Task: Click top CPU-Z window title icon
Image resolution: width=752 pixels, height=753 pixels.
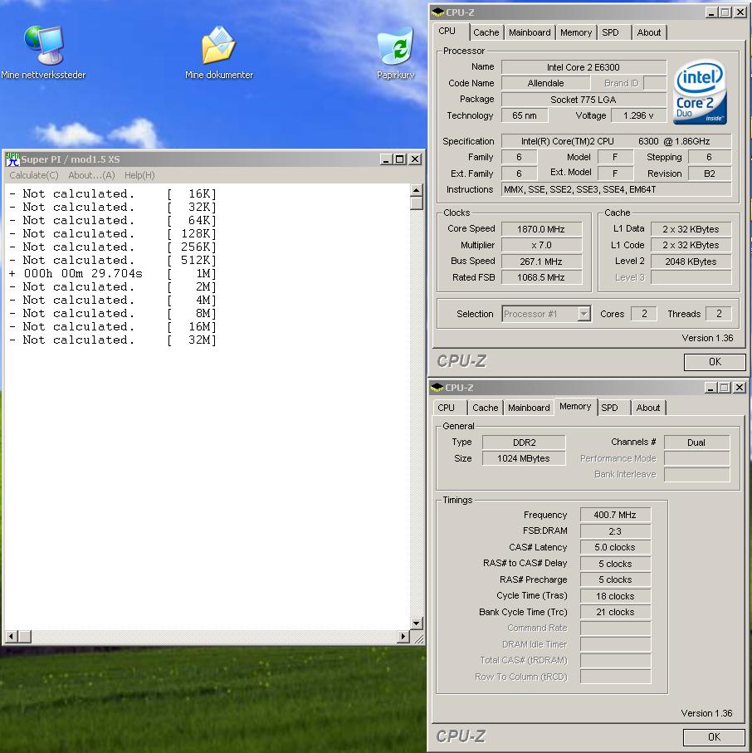Action: (x=437, y=12)
